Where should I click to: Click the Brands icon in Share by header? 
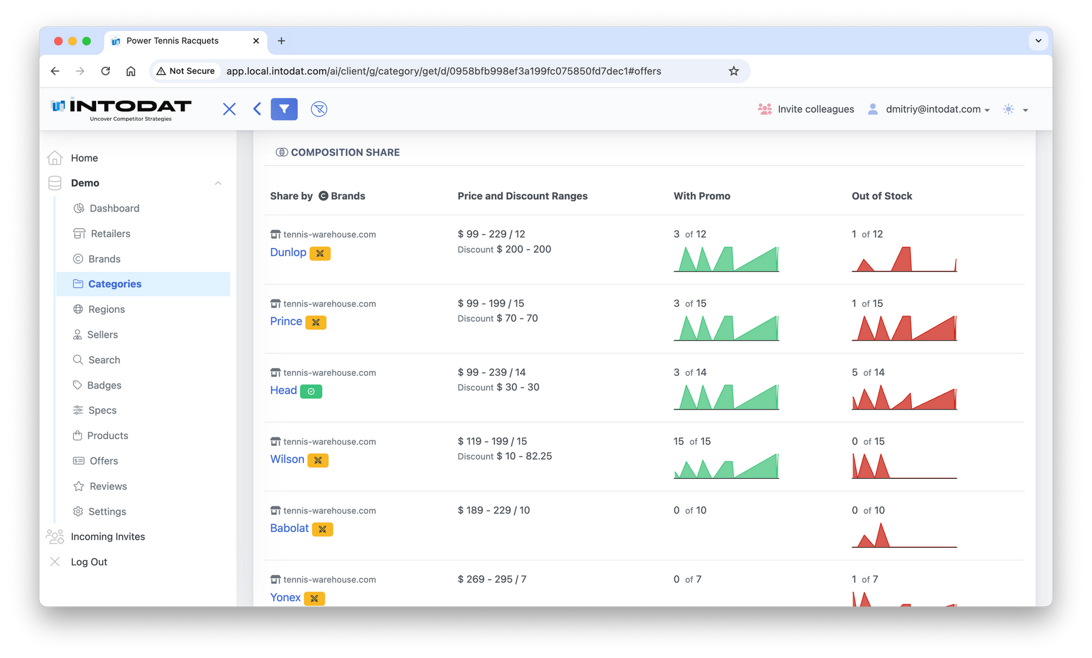point(323,196)
